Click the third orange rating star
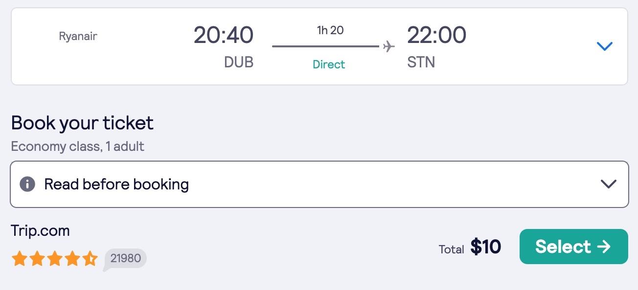638x290 pixels. [x=54, y=259]
